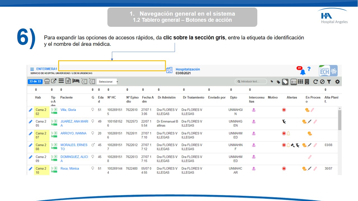The image size is (358, 201).
Task: Switch to the list view toggle
Action: (293, 82)
